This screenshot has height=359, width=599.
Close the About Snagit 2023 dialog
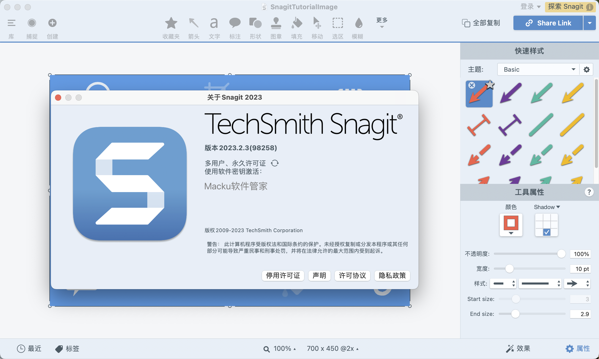[58, 98]
